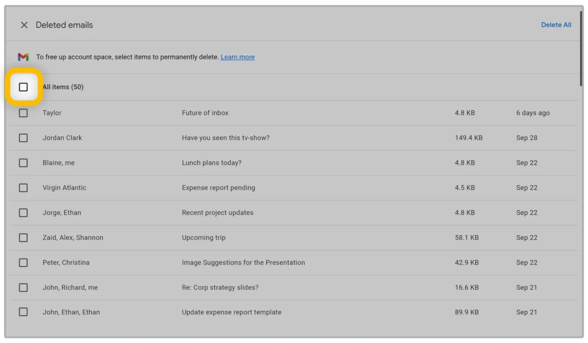Screen dimensions: 588x343
Task: Select the Taylor email checkbox
Action: coord(23,113)
